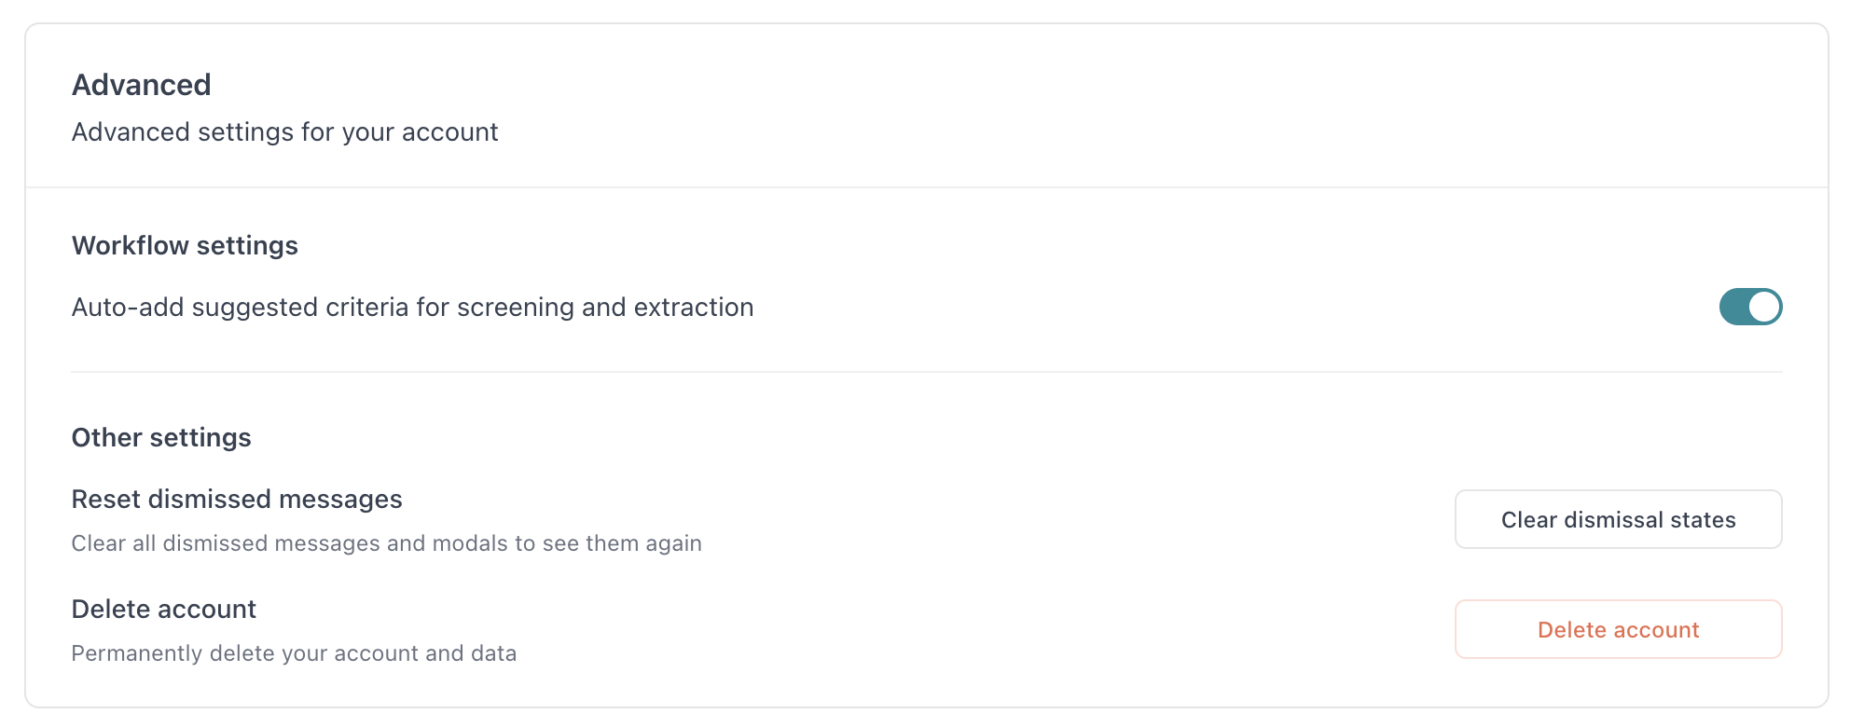Image resolution: width=1850 pixels, height=727 pixels.
Task: Click the red Delete account button
Action: 1618,630
